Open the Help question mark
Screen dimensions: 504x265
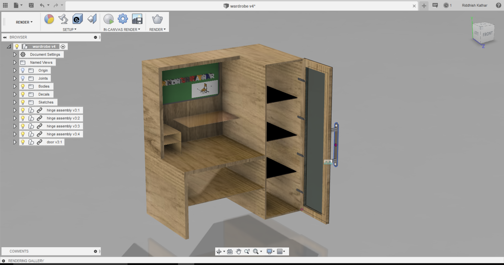[x=499, y=5]
